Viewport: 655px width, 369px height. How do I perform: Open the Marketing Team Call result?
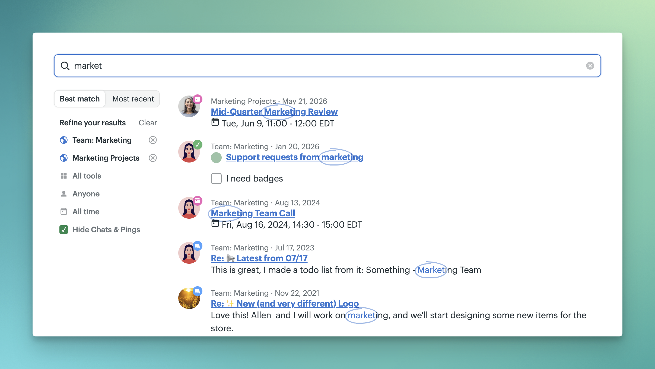click(253, 213)
